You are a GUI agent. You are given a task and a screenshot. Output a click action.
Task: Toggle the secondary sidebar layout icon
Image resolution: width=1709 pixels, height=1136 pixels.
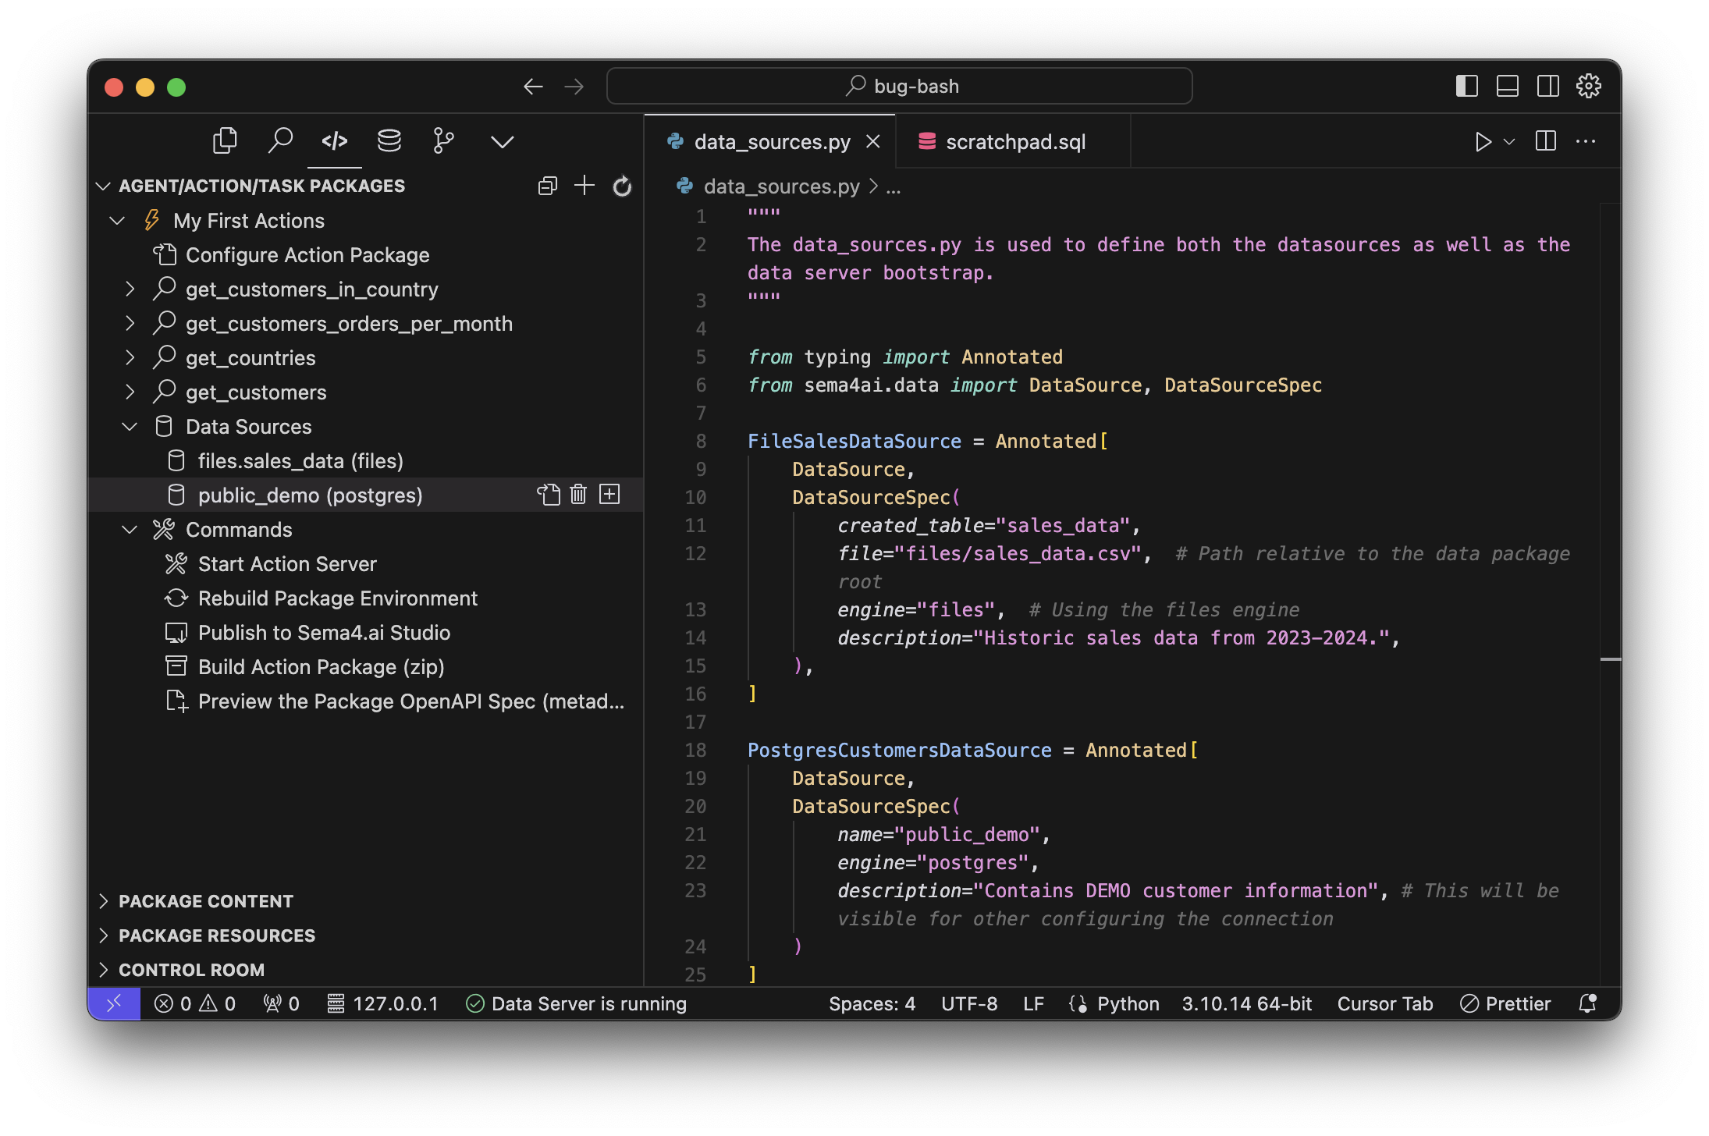[x=1548, y=86]
